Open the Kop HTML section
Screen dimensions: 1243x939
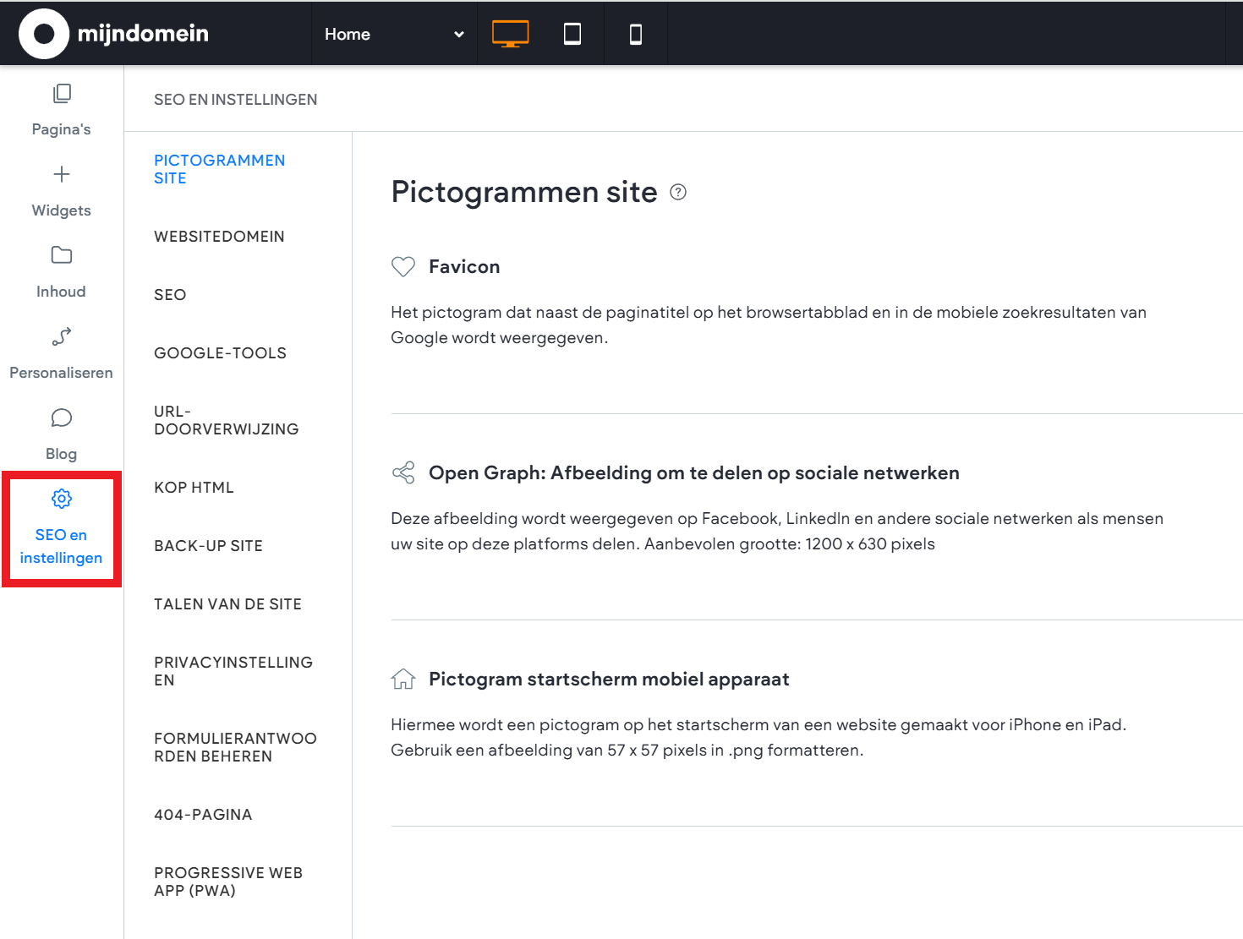click(194, 488)
